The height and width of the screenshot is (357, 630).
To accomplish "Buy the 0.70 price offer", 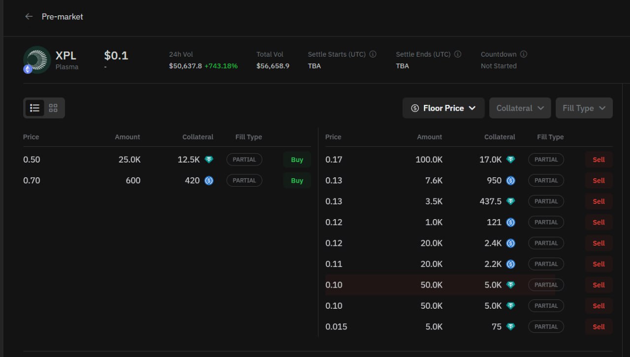I will 297,180.
